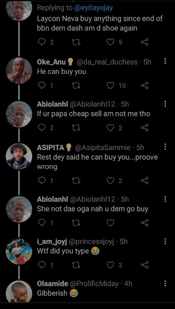Open more options on ASIPITA's tweet

click(165, 147)
